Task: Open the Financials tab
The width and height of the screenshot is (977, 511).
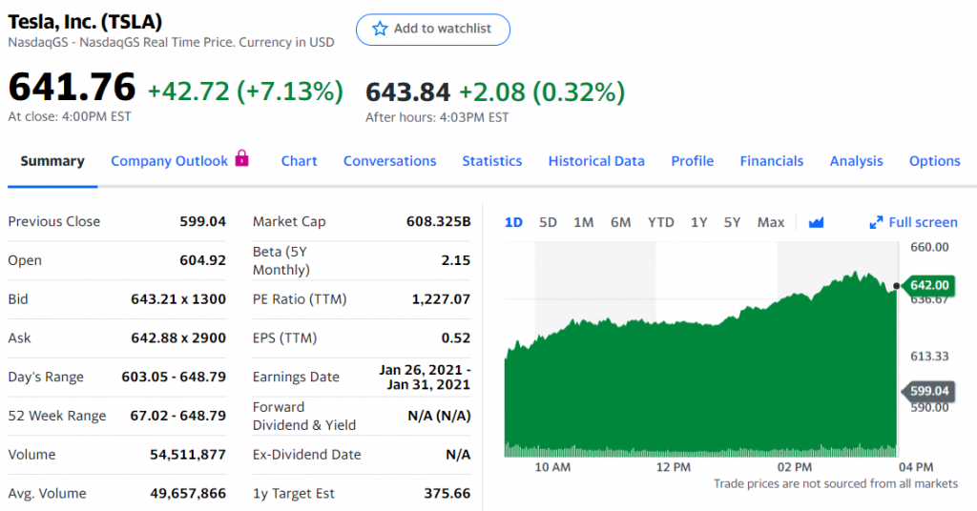Action: (x=771, y=161)
